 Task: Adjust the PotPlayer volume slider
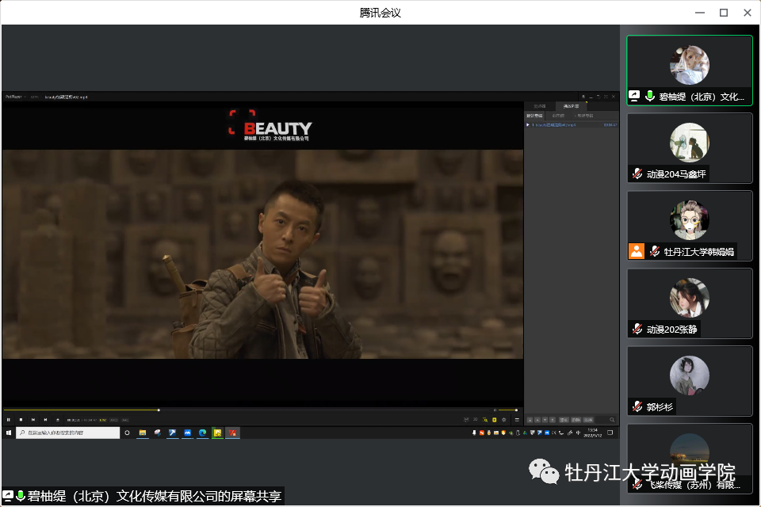pos(507,410)
